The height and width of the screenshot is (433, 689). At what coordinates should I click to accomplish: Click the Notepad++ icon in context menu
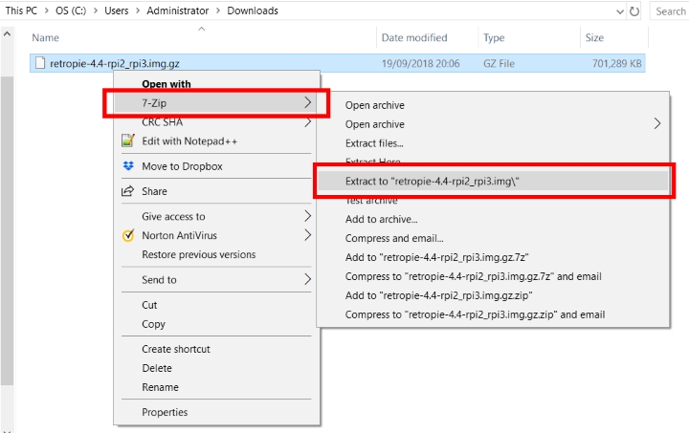pyautogui.click(x=128, y=141)
